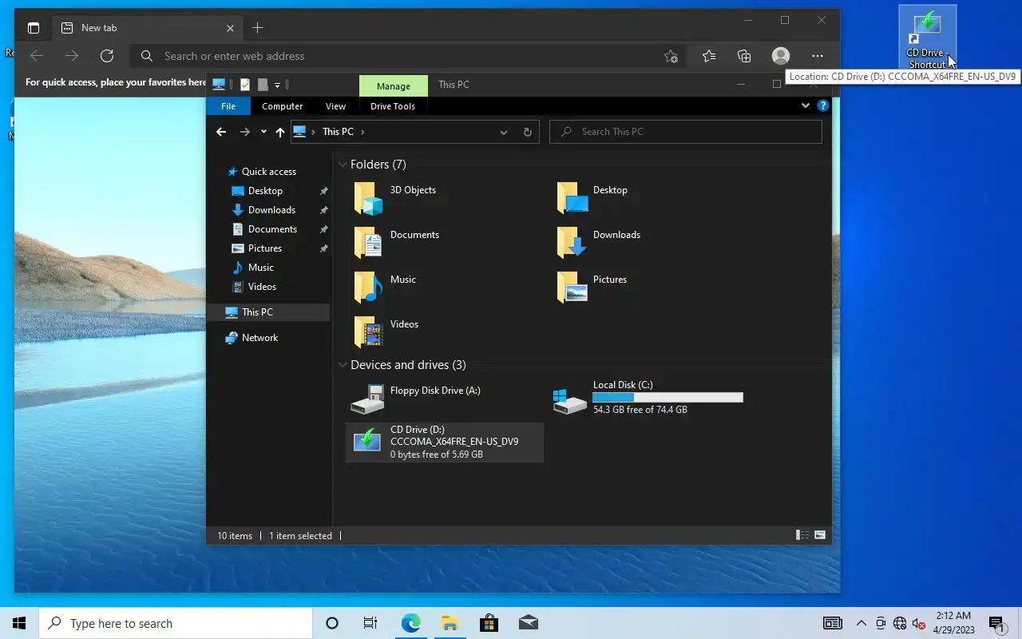Select Downloads in the navigation pane

271,210
